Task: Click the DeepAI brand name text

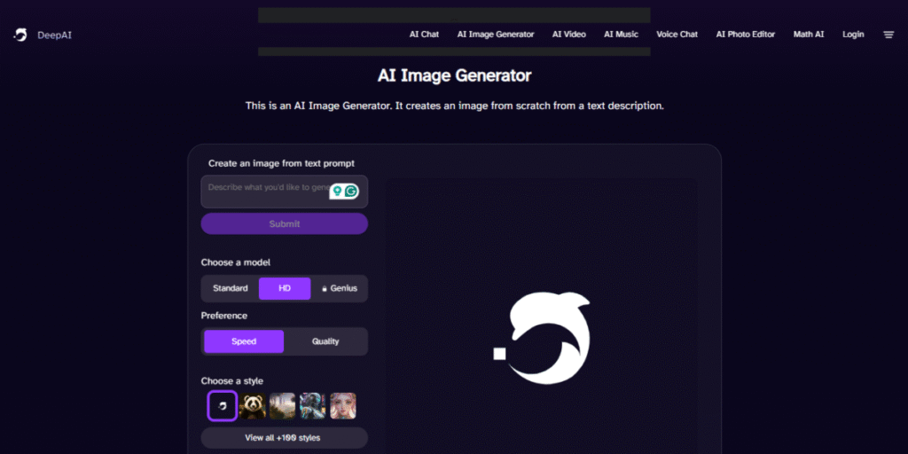Action: click(x=54, y=35)
